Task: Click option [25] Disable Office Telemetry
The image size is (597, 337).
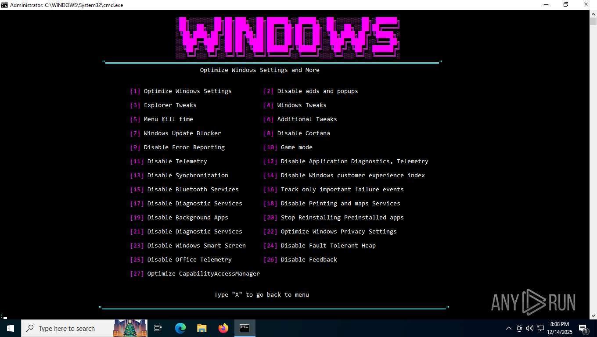Action: [x=181, y=260]
